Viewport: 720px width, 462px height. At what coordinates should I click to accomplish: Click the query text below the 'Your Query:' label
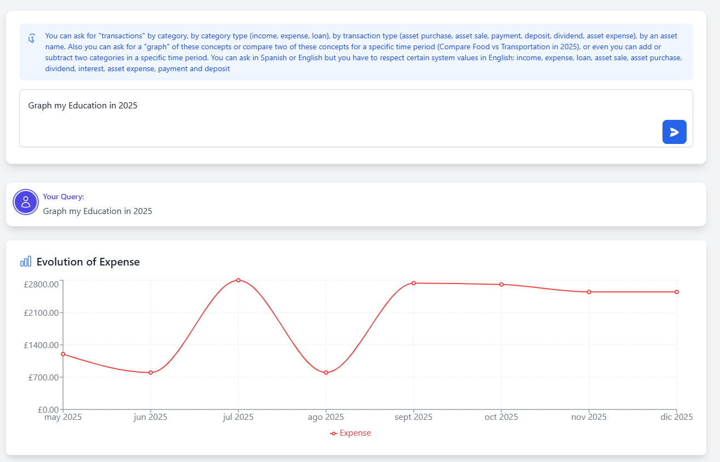pos(98,211)
